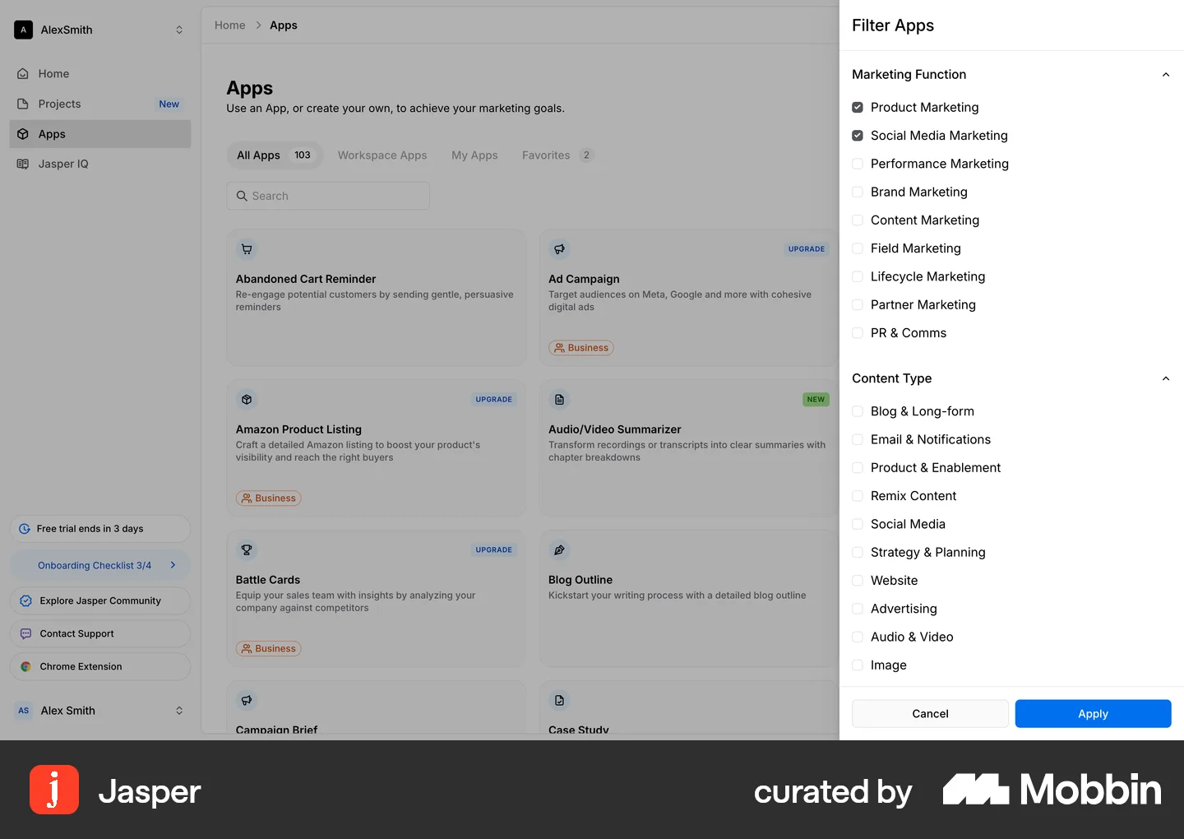Switch to the Workspace Apps tab
Viewport: 1184px width, 839px height.
point(382,155)
